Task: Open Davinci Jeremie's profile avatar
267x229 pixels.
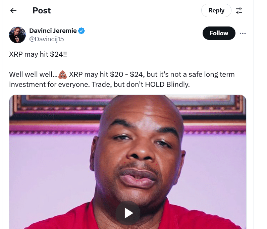Action: click(x=17, y=35)
